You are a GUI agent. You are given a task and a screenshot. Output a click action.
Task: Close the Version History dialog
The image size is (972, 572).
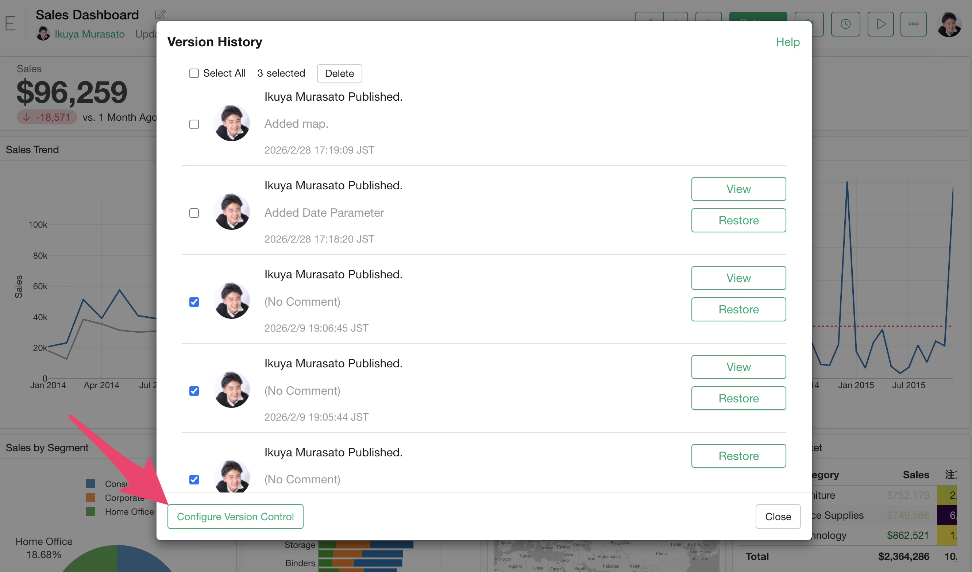(778, 517)
